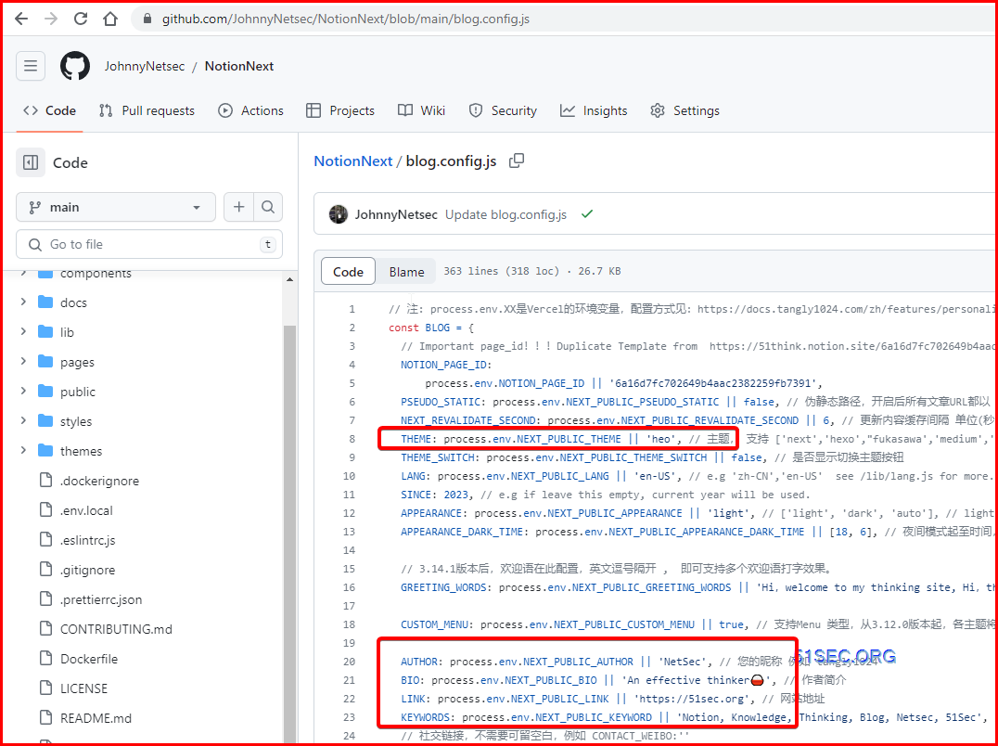The height and width of the screenshot is (746, 998).
Task: Click line number 8 in code
Action: point(352,439)
